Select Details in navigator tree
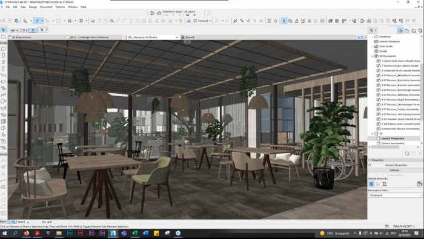Screen dimensions: 424x239 coord(383,51)
